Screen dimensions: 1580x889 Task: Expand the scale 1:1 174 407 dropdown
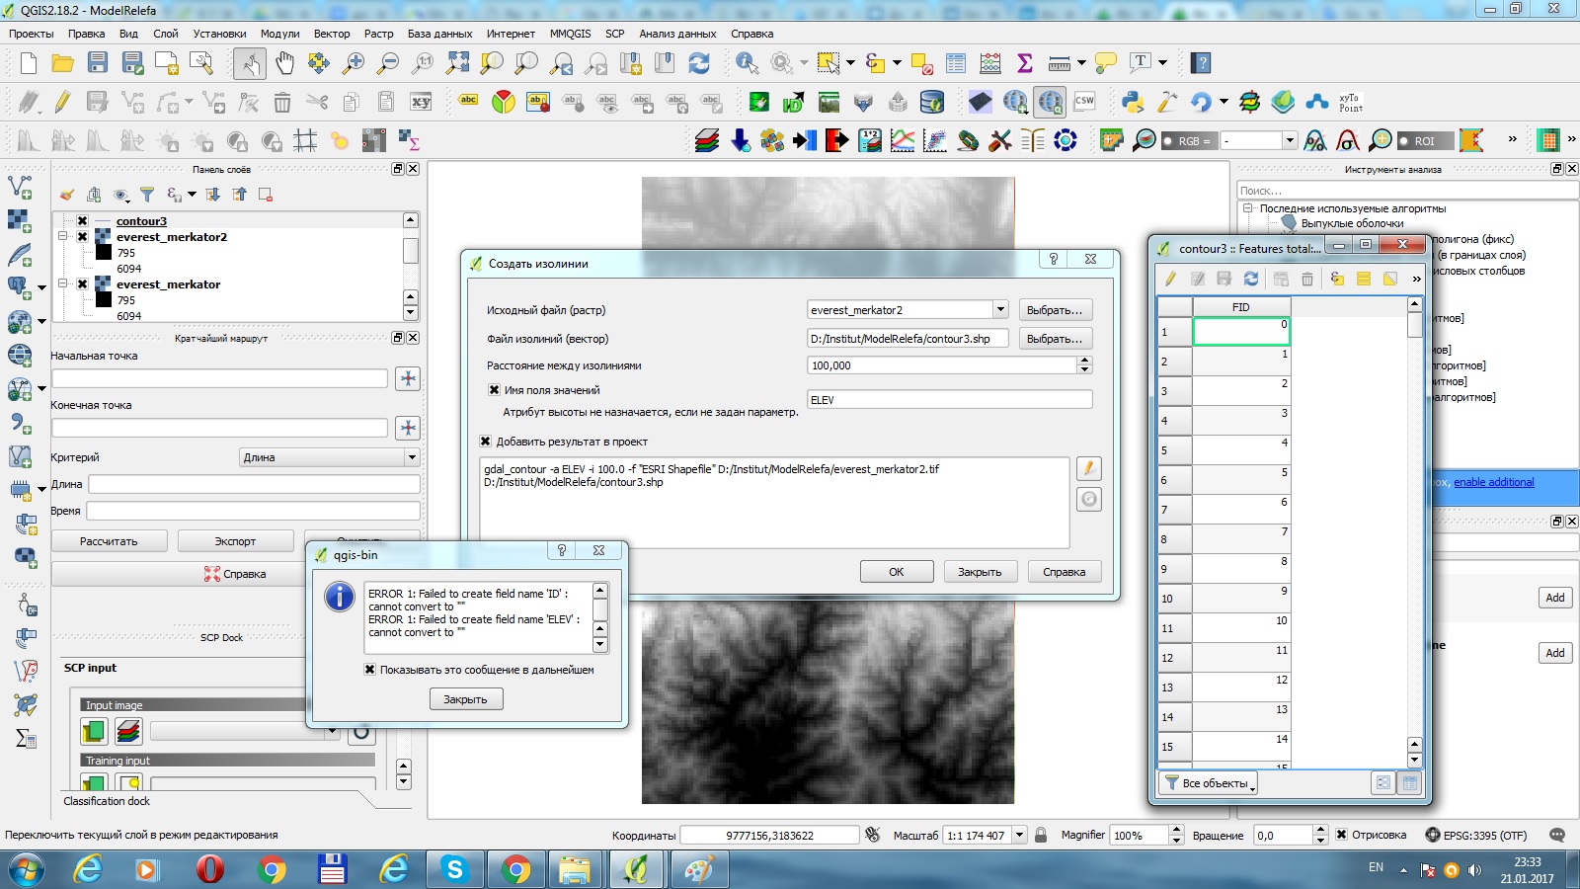[x=1019, y=835]
